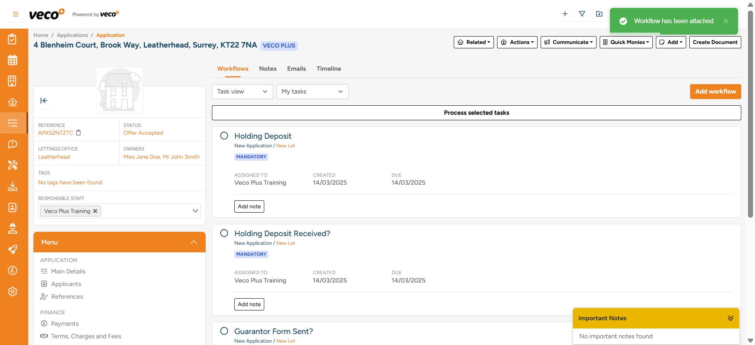The height and width of the screenshot is (345, 755).
Task: Select the Guarantor Form Sent task radio
Action: pyautogui.click(x=224, y=331)
